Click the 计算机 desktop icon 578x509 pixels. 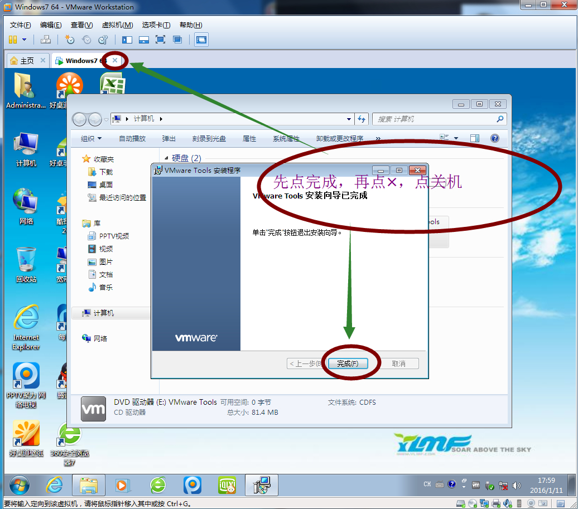[x=26, y=149]
